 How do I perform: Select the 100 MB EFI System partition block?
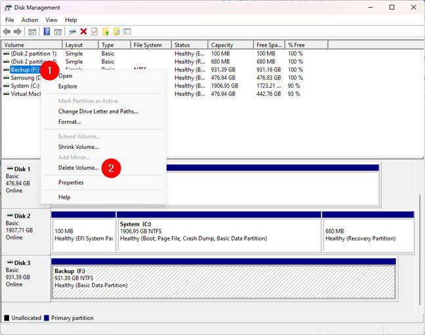coord(83,232)
